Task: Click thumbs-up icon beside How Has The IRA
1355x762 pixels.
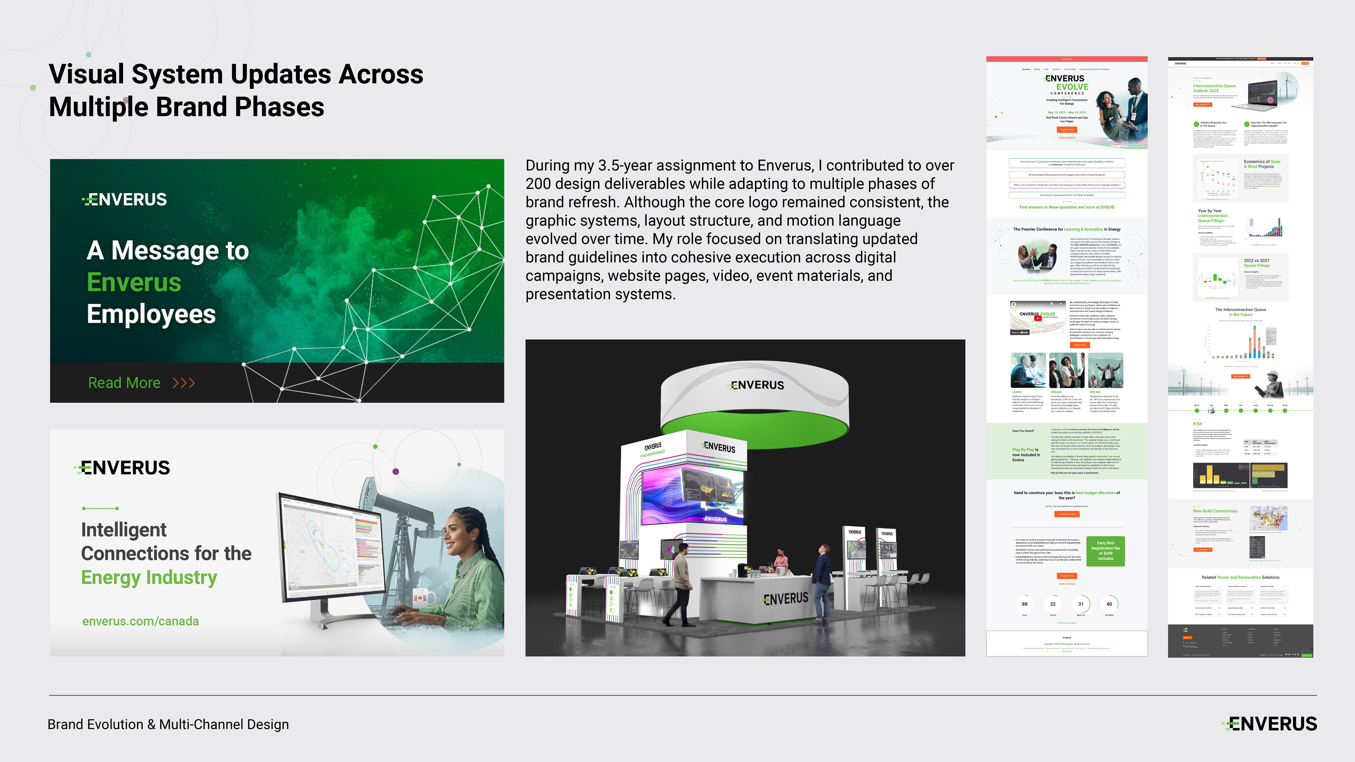Action: click(1247, 125)
